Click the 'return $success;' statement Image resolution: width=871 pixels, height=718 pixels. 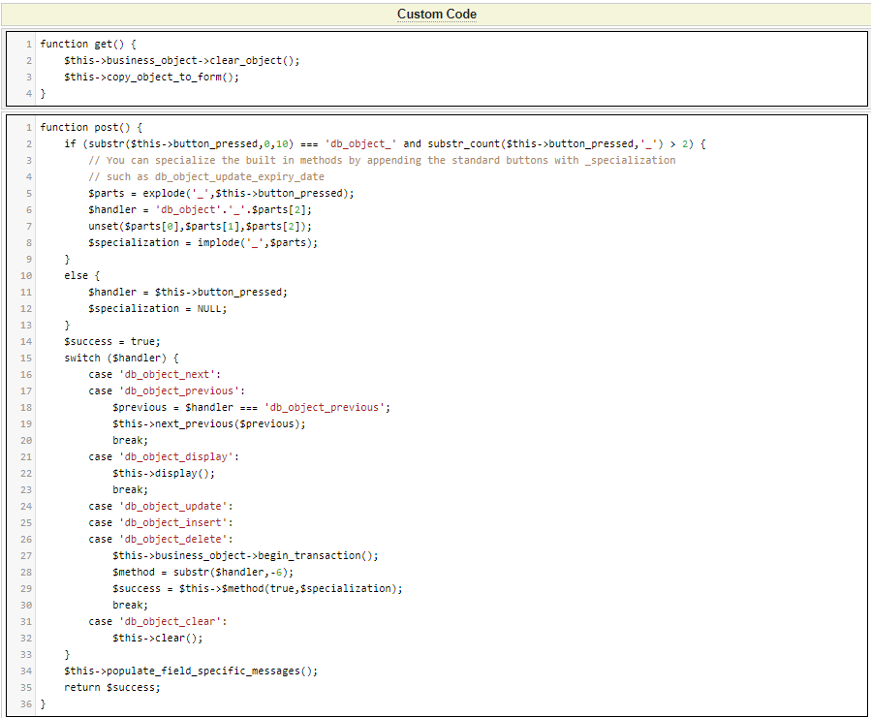click(x=111, y=687)
